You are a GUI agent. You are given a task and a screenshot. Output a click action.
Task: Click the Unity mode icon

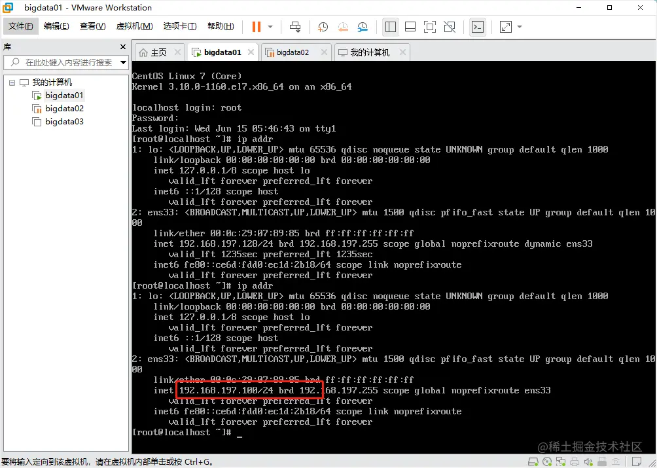(450, 27)
